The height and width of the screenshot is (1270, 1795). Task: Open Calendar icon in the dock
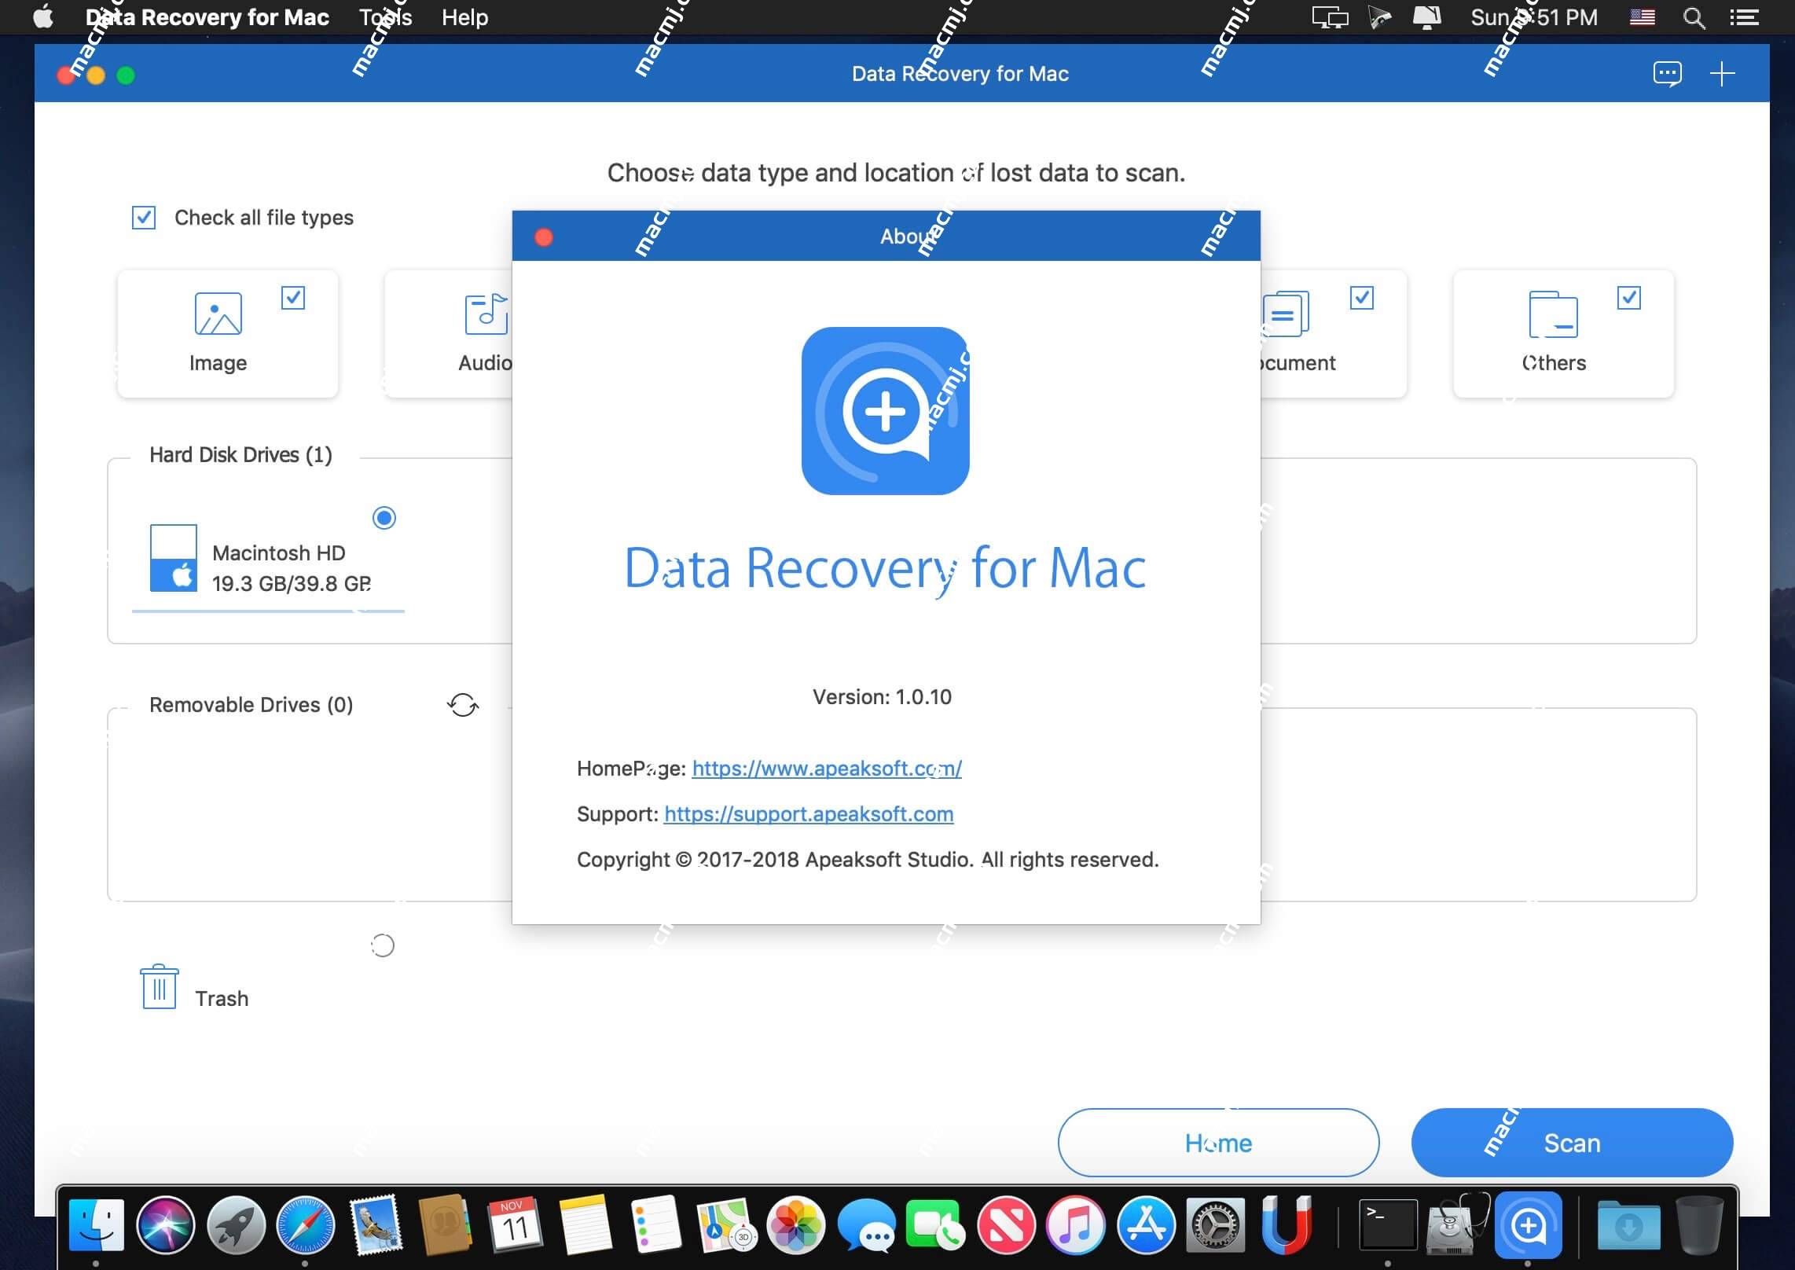point(516,1225)
